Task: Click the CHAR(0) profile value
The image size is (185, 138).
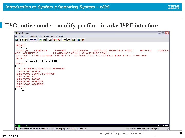Action: (x=23, y=51)
